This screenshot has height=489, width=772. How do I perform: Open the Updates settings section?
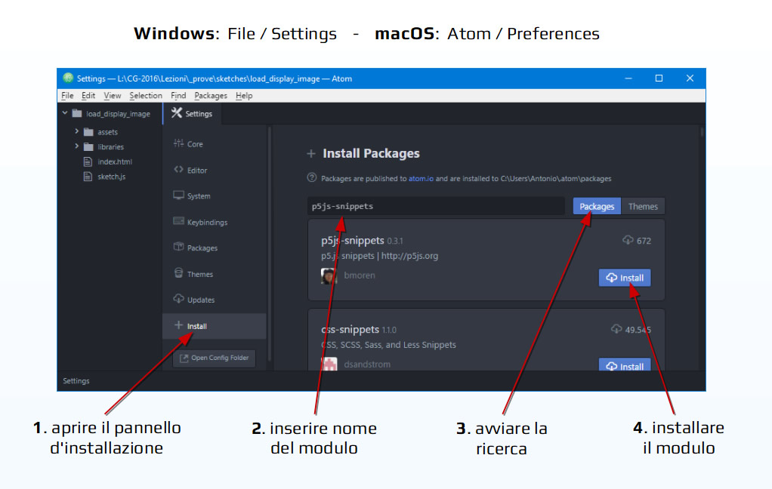point(194,300)
